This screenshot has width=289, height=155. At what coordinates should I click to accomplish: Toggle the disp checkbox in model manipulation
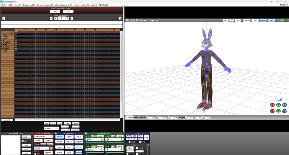click(x=35, y=144)
